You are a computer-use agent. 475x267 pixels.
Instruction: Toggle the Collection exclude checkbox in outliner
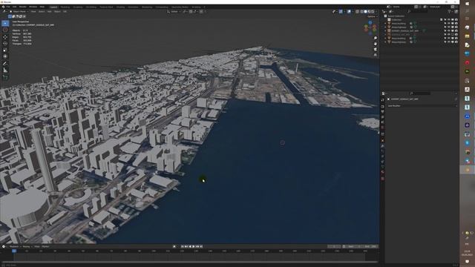click(x=442, y=20)
